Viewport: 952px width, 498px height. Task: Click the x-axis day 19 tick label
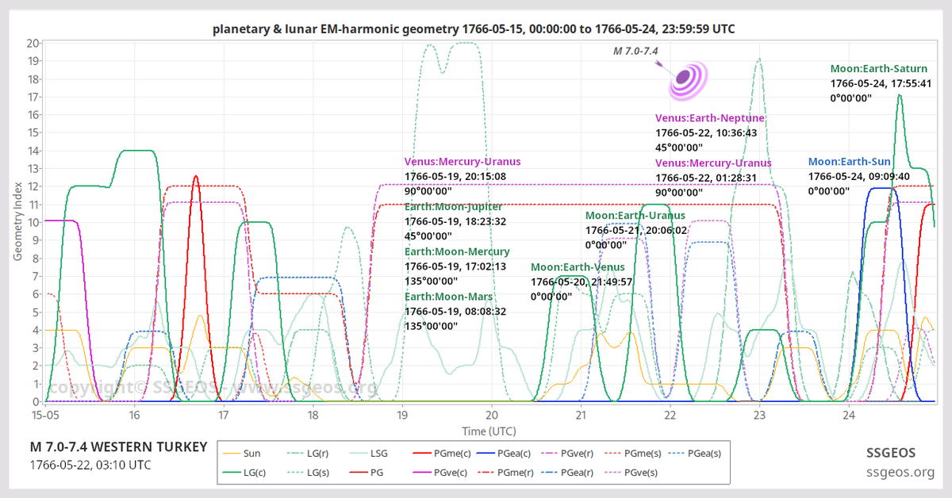[402, 415]
